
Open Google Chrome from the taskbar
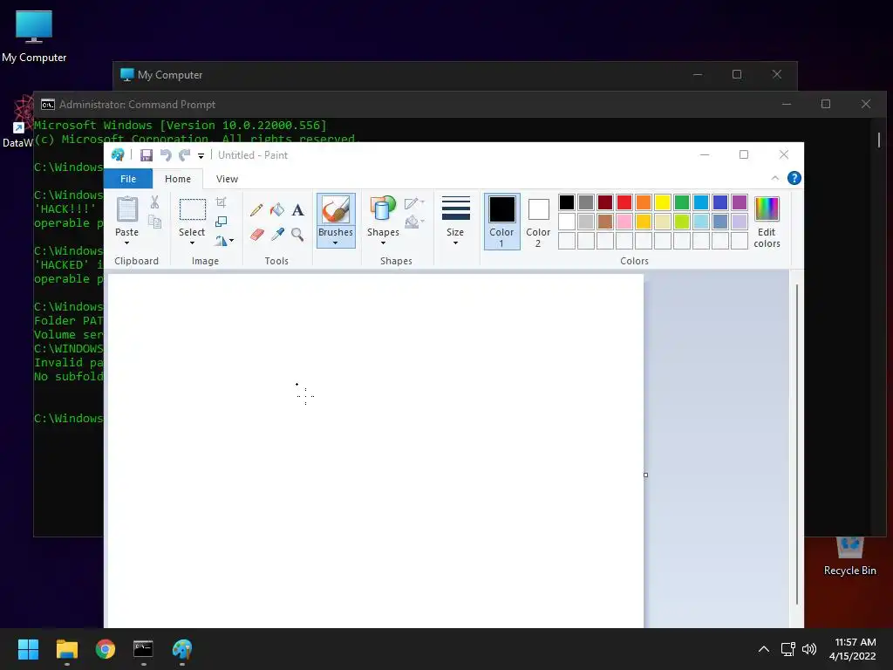[x=106, y=649]
